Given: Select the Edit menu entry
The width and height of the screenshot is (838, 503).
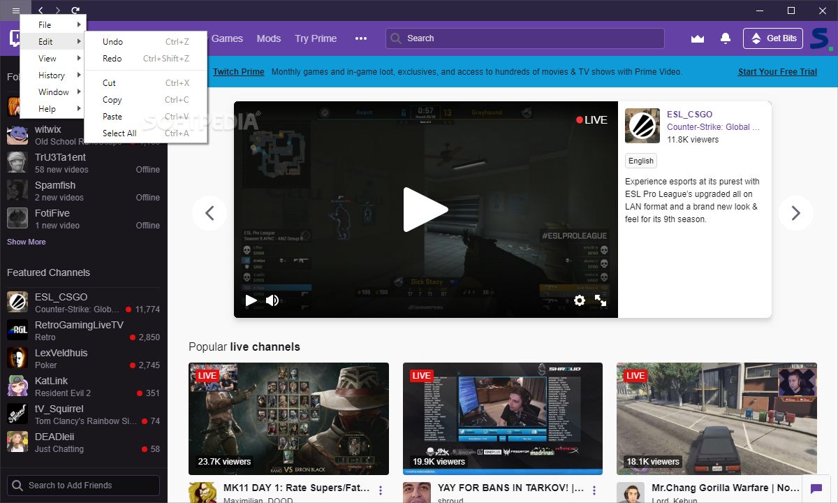Looking at the screenshot, I should point(53,42).
